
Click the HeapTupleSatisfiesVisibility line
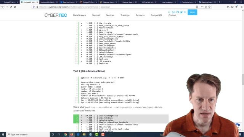[114, 41]
